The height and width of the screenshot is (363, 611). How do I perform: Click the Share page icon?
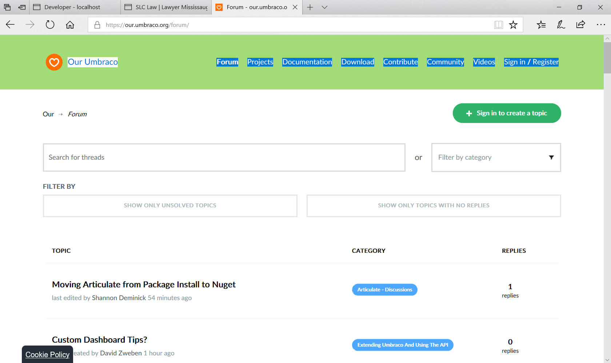[x=580, y=25]
